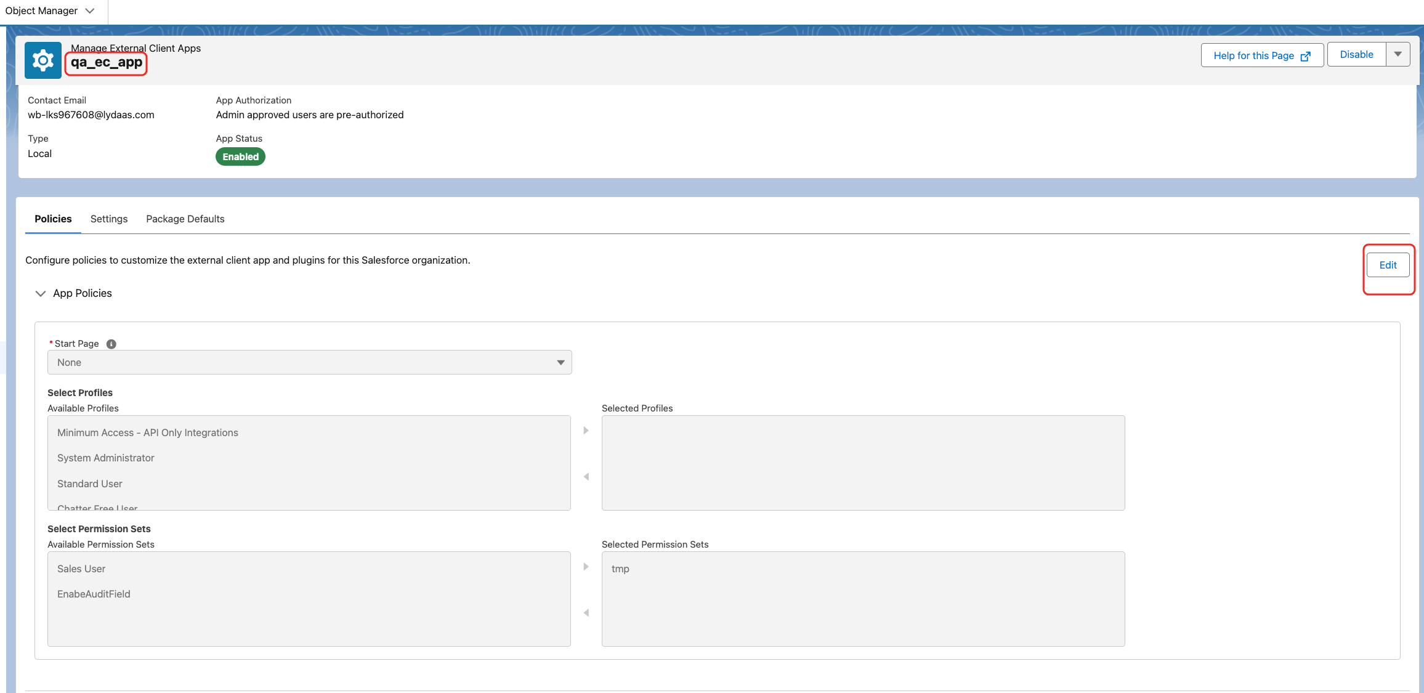This screenshot has height=693, width=1424.
Task: Select tmp in Selected Permission Sets
Action: [x=620, y=569]
